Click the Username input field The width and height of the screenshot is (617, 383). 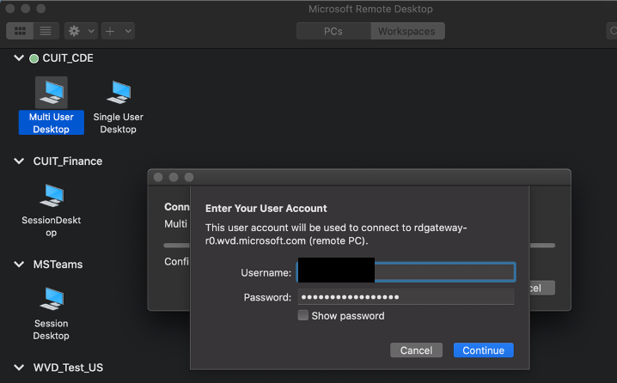[x=406, y=272]
